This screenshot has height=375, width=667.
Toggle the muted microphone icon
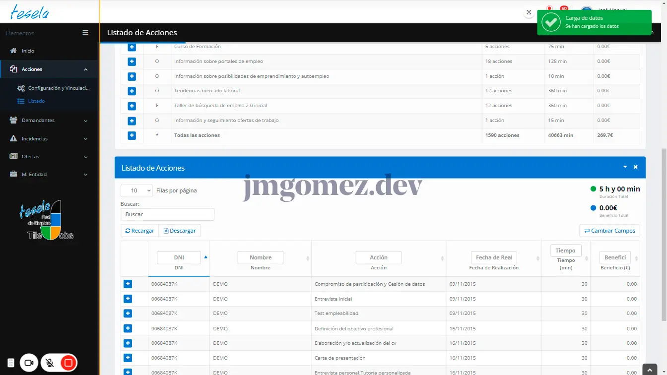[x=50, y=363]
